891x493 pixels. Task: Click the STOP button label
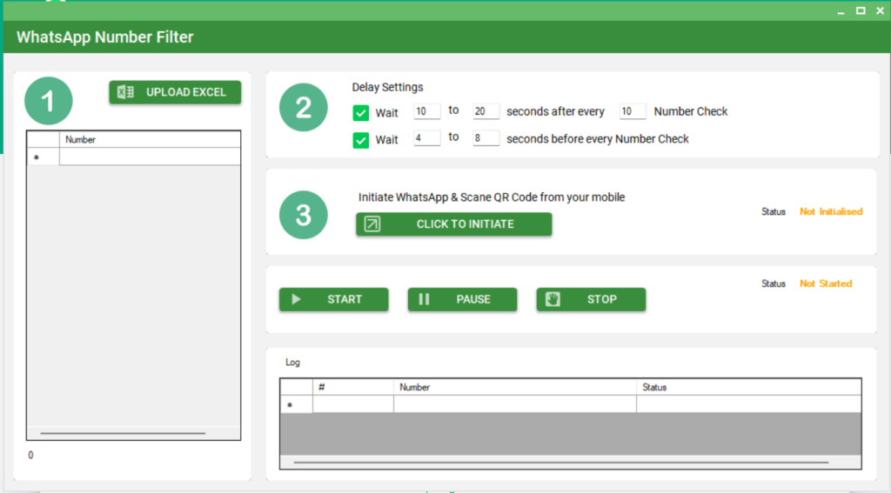602,299
